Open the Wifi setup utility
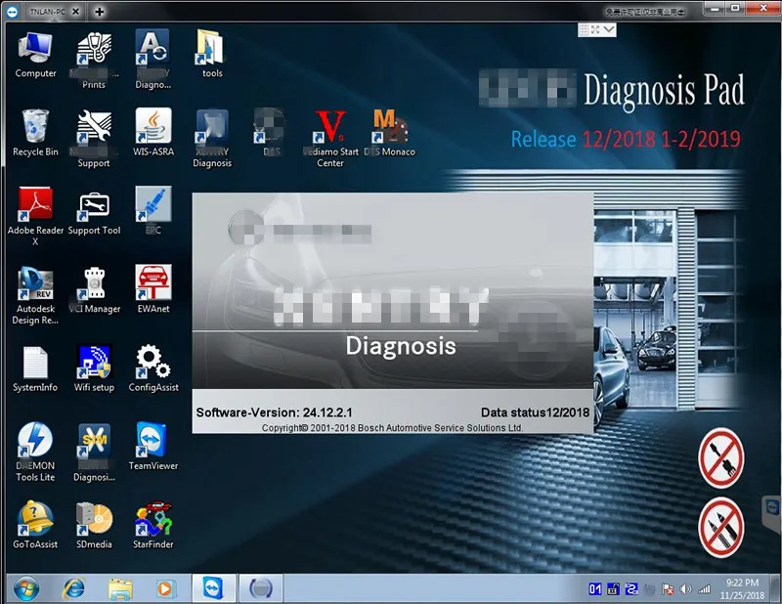The width and height of the screenshot is (782, 604). coord(94,362)
